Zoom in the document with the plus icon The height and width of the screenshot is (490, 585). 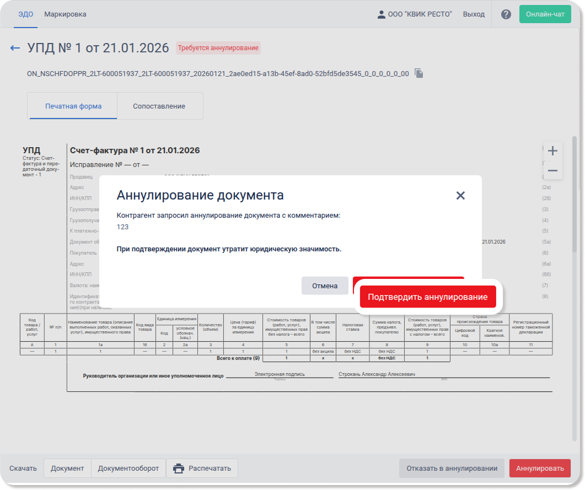coord(552,151)
